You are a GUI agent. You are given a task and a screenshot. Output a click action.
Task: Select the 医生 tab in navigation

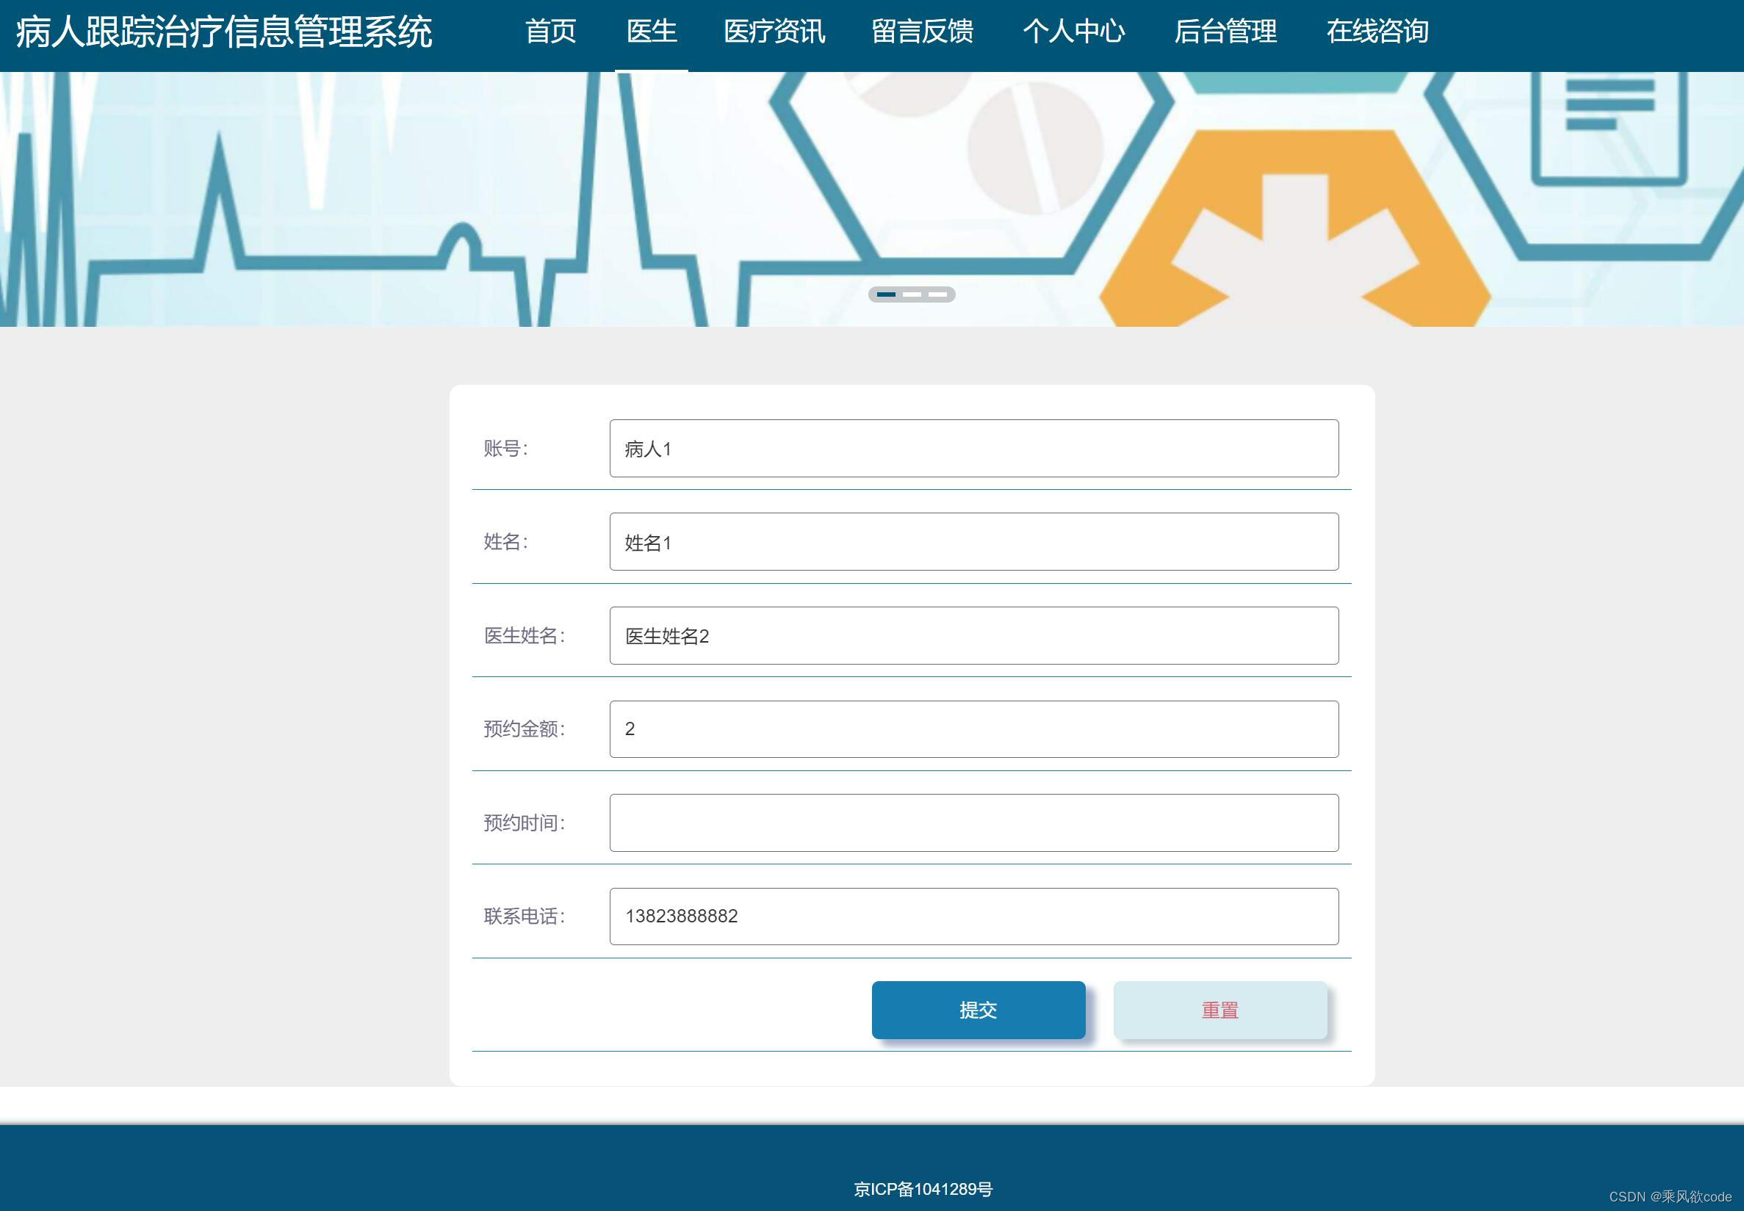pyautogui.click(x=651, y=32)
